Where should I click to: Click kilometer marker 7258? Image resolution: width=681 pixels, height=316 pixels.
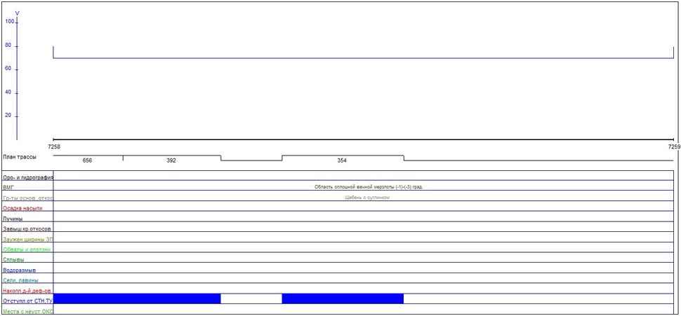tap(54, 147)
